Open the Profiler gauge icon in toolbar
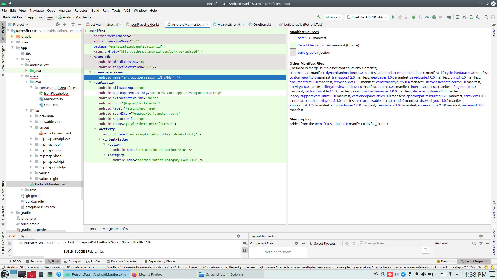This screenshot has width=497, height=279. point(427,17)
